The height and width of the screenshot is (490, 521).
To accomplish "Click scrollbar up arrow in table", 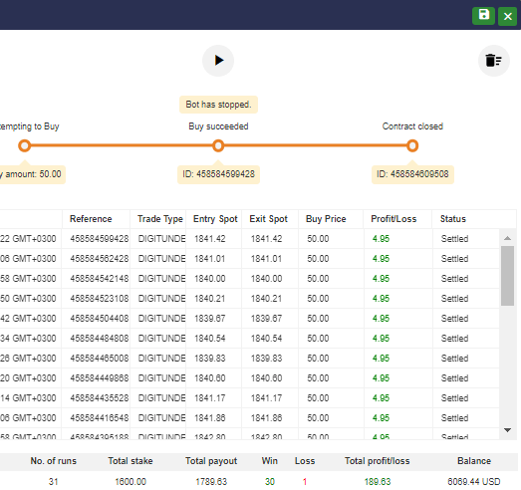I will click(507, 238).
